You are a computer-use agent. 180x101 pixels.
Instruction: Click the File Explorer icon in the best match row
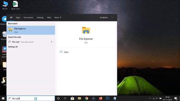point(10,30)
